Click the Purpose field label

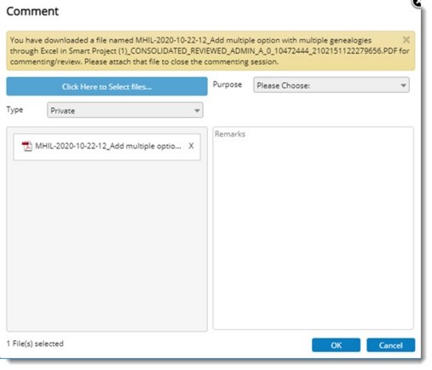228,84
